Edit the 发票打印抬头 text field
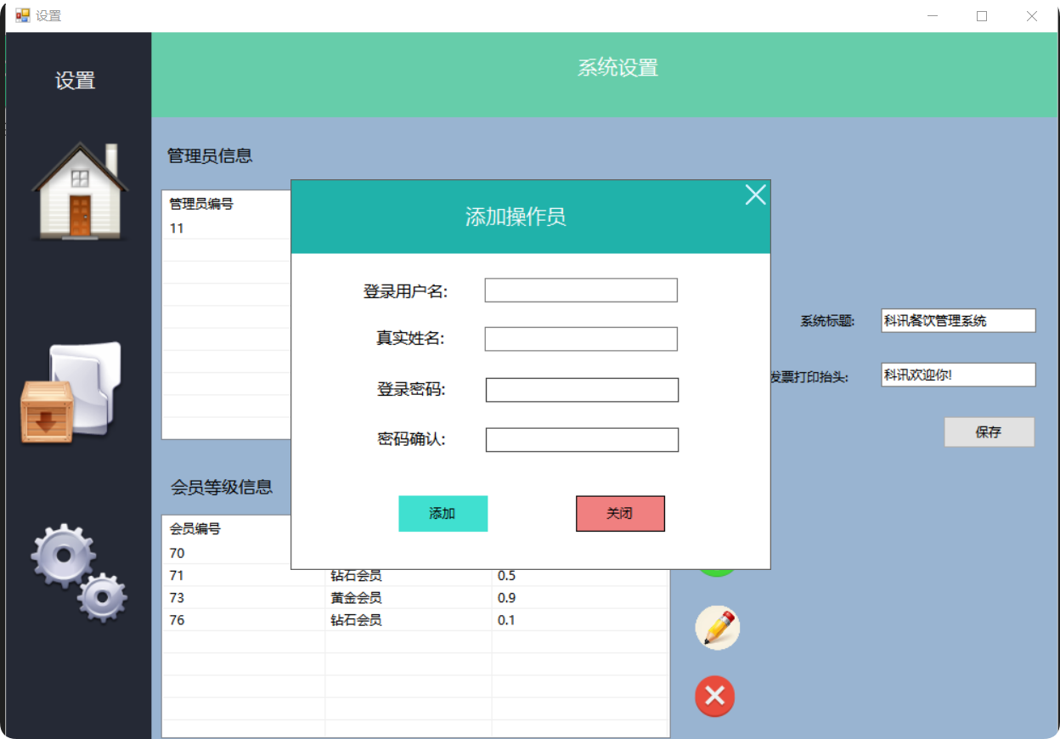Image resolution: width=1060 pixels, height=739 pixels. click(959, 375)
